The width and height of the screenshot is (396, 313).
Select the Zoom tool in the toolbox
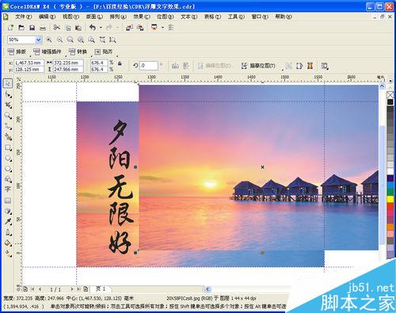(8, 116)
